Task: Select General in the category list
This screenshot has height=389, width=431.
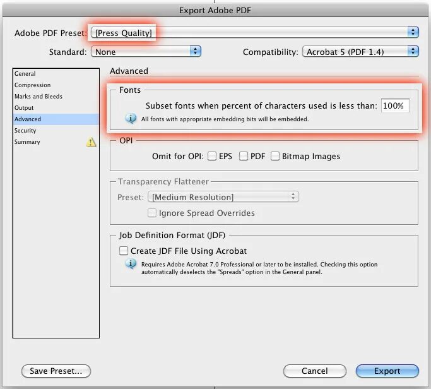Action: coord(56,74)
